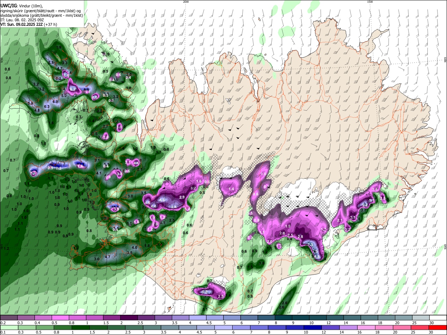Click the white "4.6" snowfall value
The image size is (447, 335).
point(137,163)
